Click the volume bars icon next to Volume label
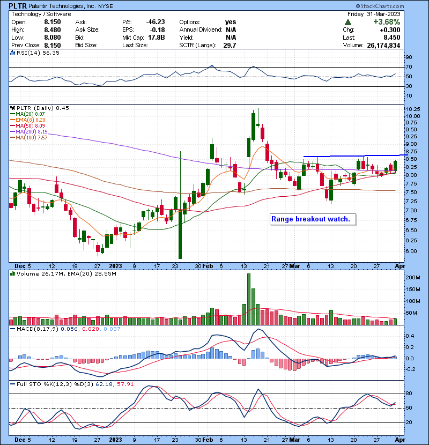 pos(12,273)
